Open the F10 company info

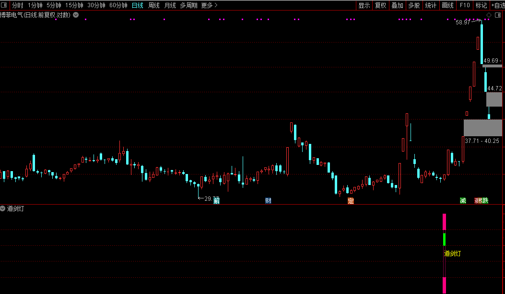tap(465, 5)
